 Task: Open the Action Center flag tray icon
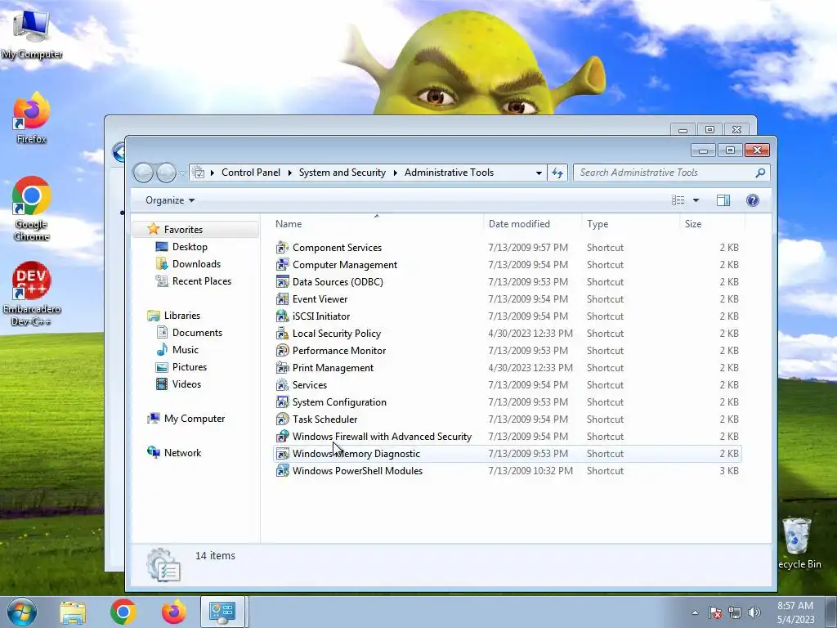[x=715, y=612]
